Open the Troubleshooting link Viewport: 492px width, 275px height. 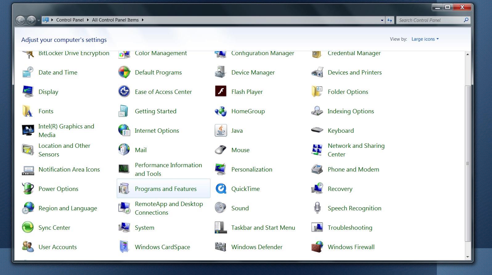tap(350, 228)
